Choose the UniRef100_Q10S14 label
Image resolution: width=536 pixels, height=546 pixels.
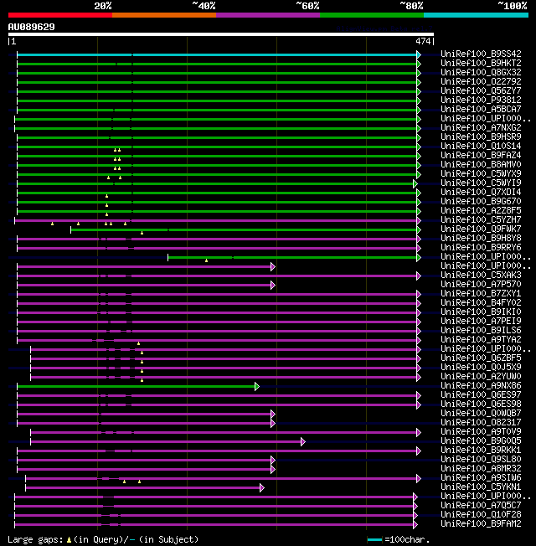point(481,147)
